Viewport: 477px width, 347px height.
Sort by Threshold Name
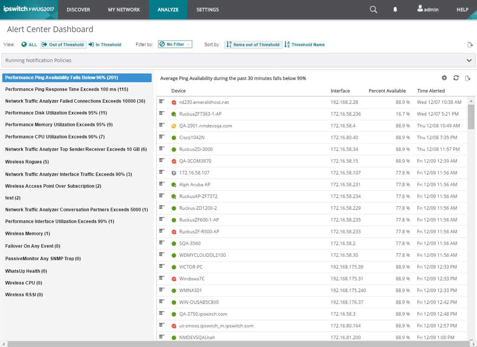[304, 44]
